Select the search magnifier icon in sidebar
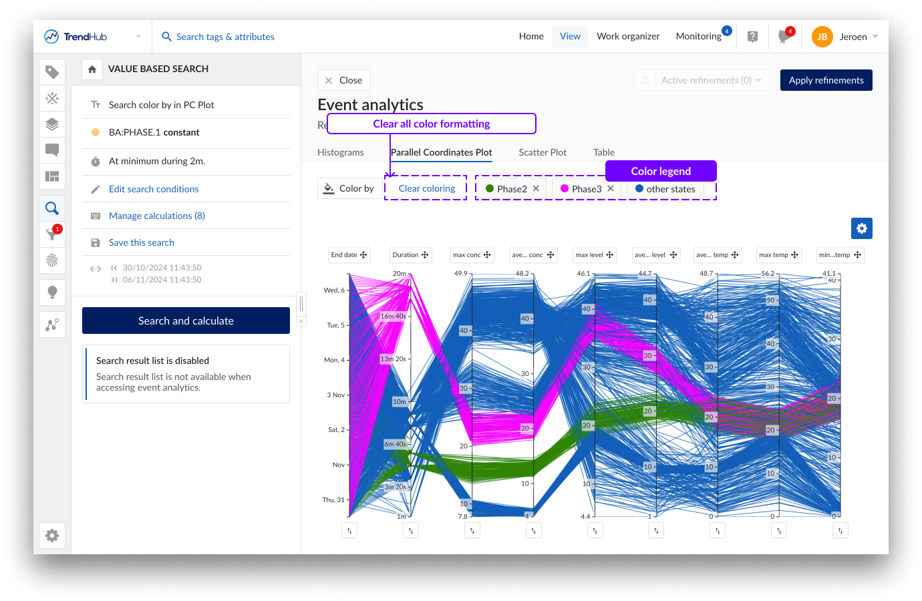The height and width of the screenshot is (601, 922). tap(52, 208)
